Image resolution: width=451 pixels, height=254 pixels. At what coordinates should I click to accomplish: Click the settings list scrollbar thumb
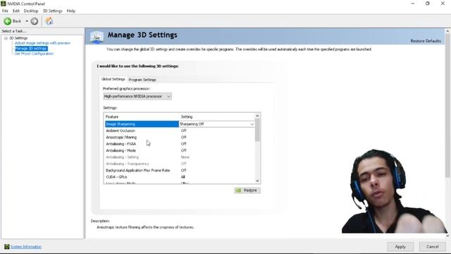[257, 130]
